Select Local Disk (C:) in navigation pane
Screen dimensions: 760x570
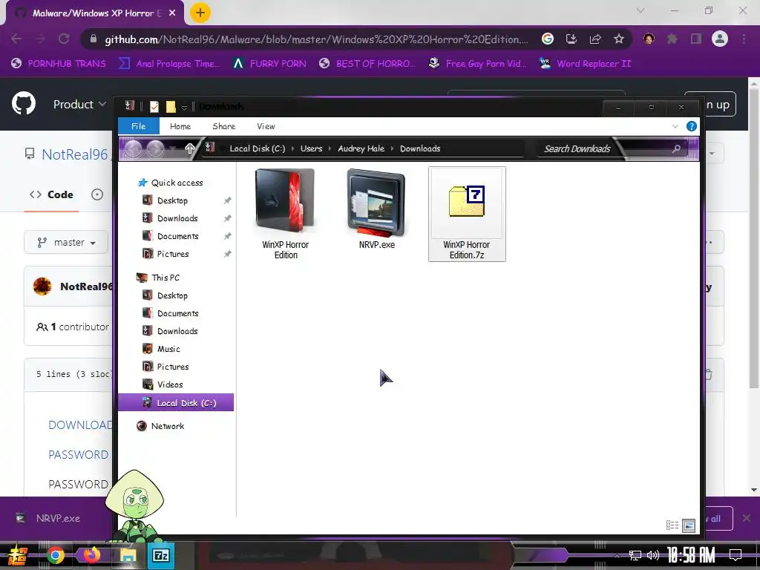[x=176, y=402]
